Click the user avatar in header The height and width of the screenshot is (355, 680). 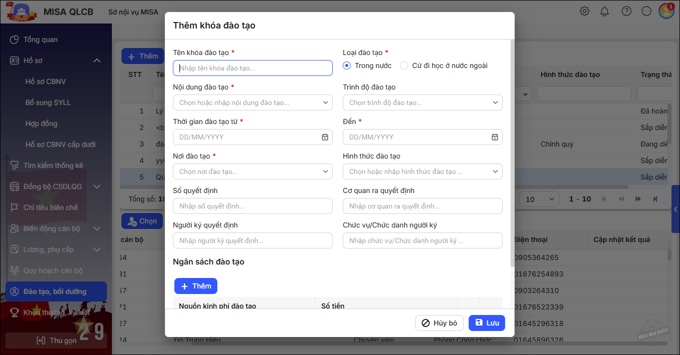point(667,11)
